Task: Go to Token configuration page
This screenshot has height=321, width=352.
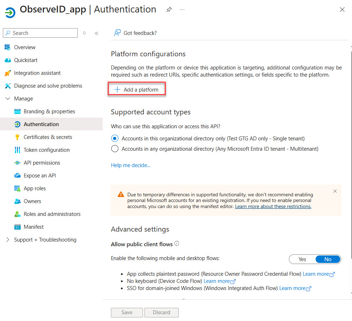Action: coord(46,150)
